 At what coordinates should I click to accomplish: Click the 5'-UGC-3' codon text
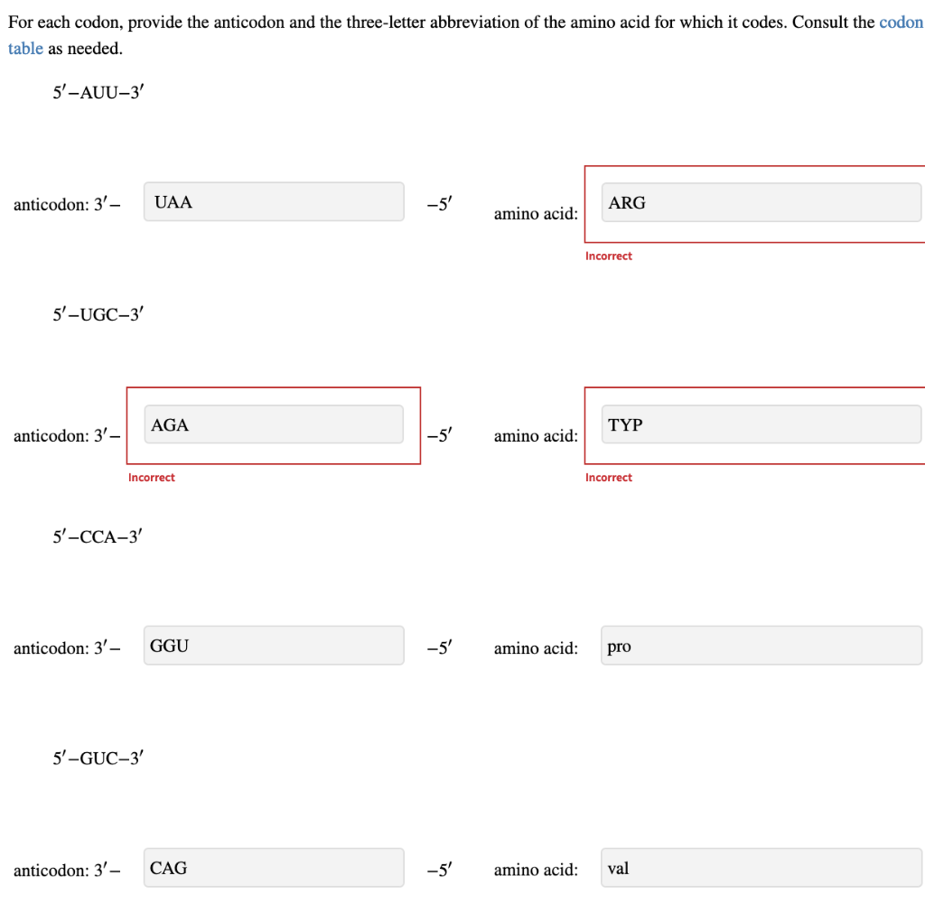[98, 314]
